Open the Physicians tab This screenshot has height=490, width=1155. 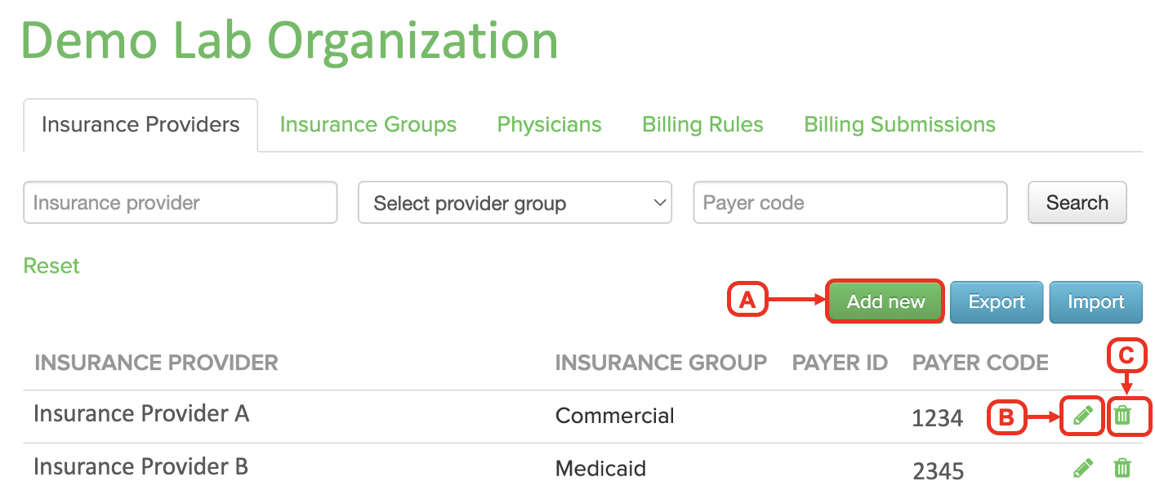[x=550, y=125]
